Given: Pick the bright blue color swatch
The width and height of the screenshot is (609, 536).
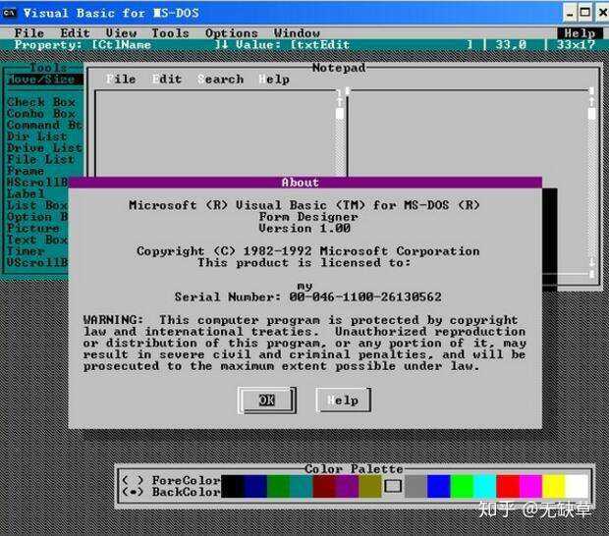Looking at the screenshot, I should (439, 486).
